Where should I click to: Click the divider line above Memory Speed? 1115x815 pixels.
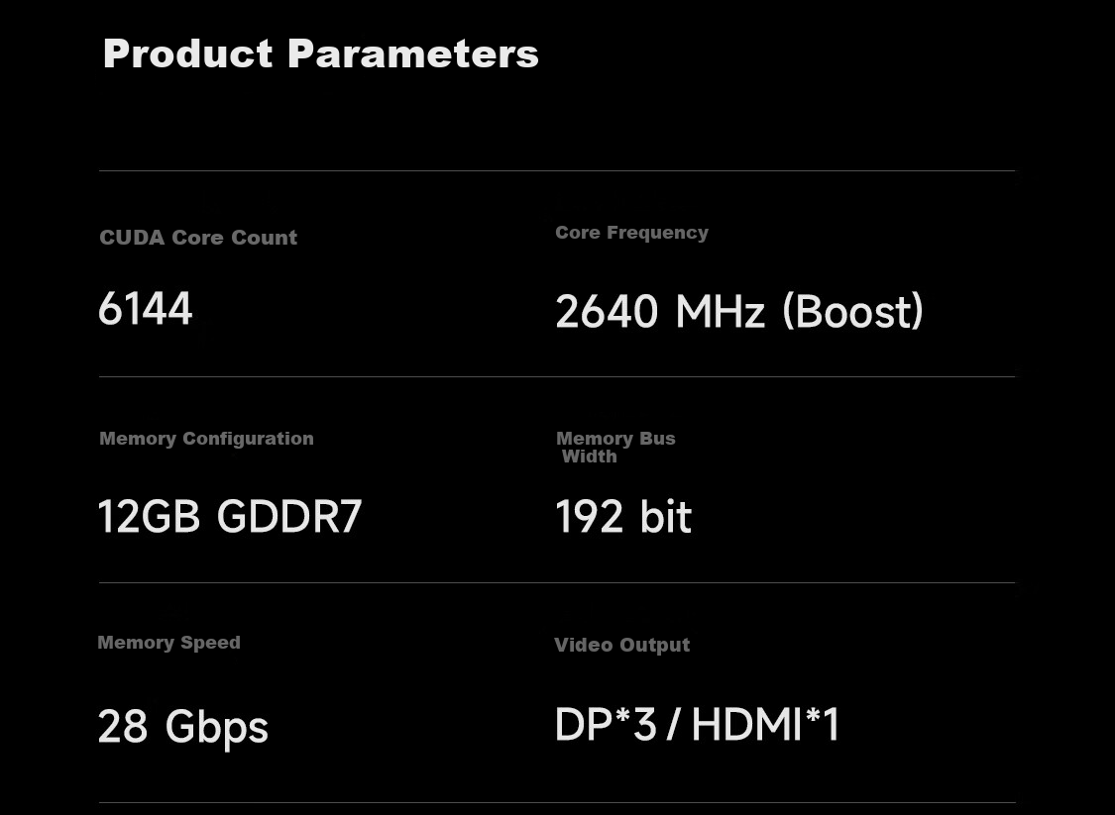coord(557,582)
